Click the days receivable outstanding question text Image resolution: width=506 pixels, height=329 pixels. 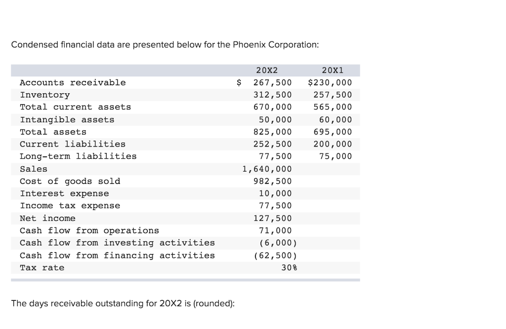pos(125,303)
